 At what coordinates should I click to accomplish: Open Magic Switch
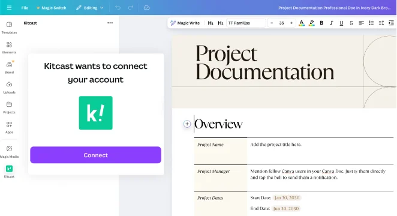pos(52,8)
